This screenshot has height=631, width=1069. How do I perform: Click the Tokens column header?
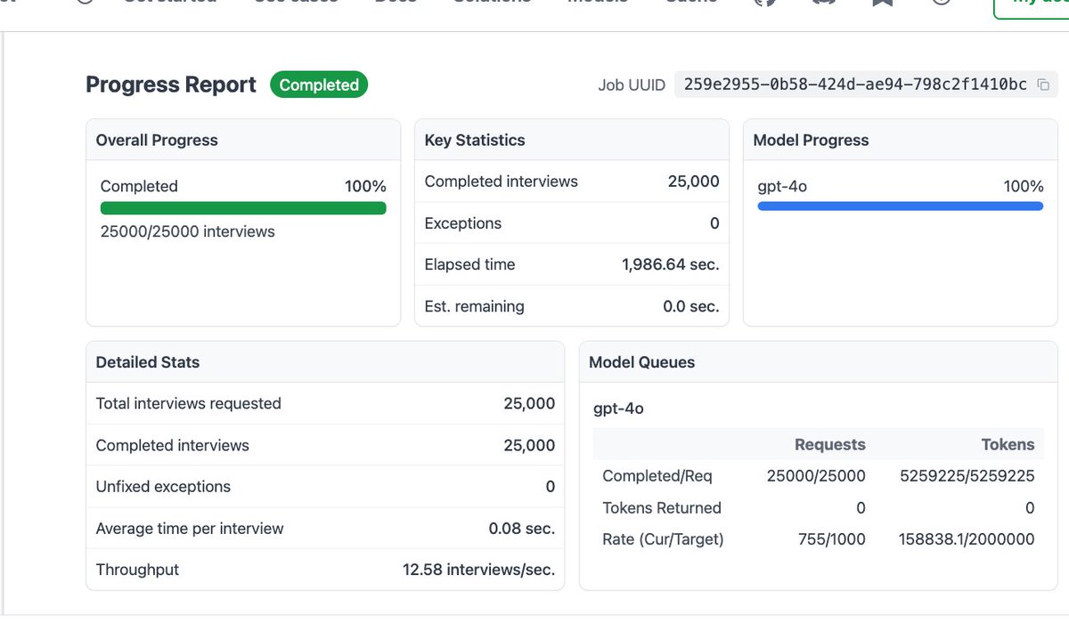click(1008, 444)
